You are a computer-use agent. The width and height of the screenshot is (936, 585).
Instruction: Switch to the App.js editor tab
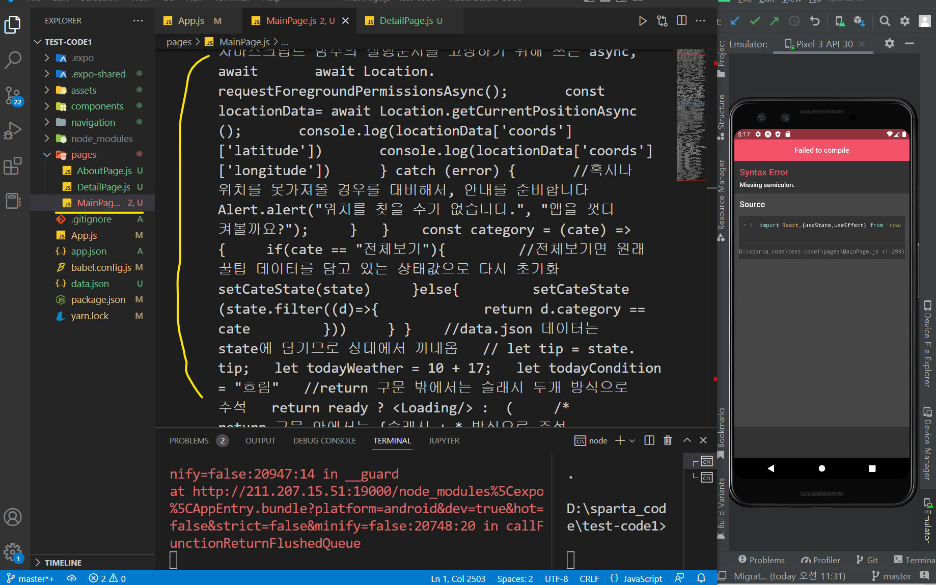click(x=192, y=21)
